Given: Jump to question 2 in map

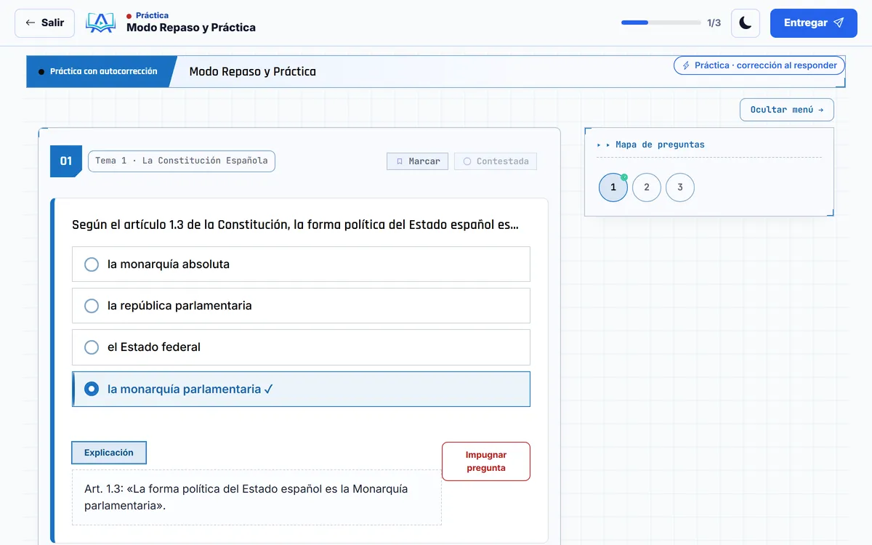Looking at the screenshot, I should tap(647, 187).
